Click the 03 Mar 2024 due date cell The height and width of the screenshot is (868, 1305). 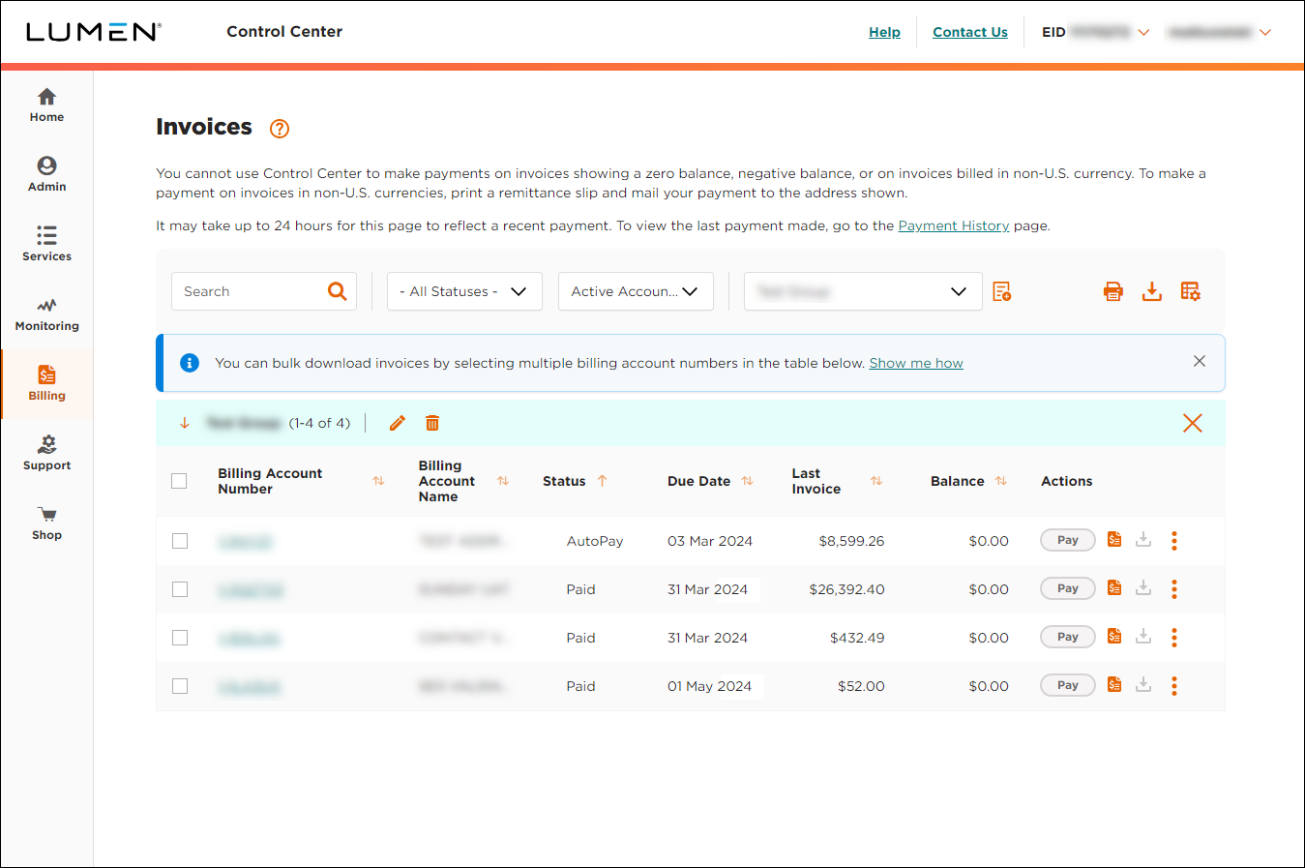tap(710, 541)
